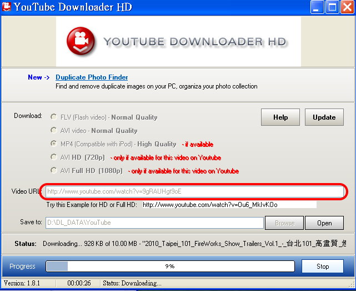Click the 'YOUTUBE DOWNLOADER HD' banner title text
This screenshot has height=291, width=356.
pyautogui.click(x=195, y=42)
